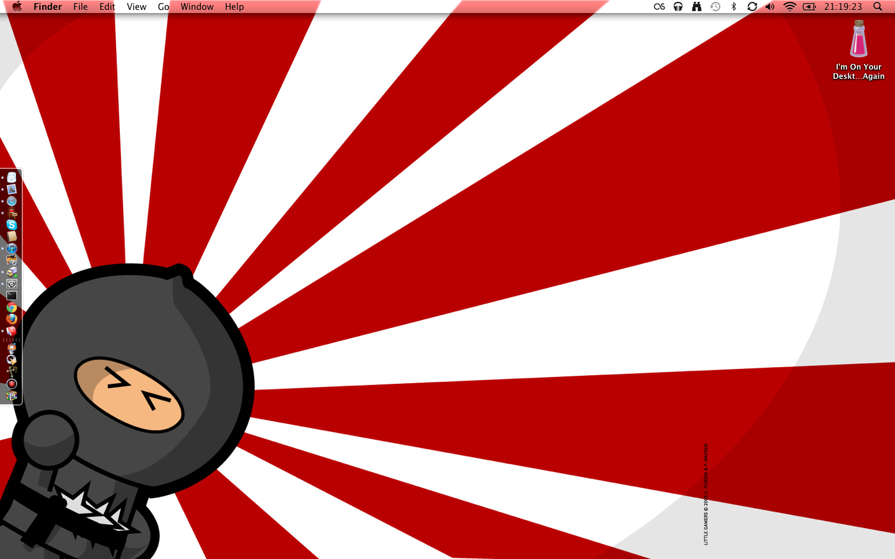Expand the battery status menu

[809, 7]
